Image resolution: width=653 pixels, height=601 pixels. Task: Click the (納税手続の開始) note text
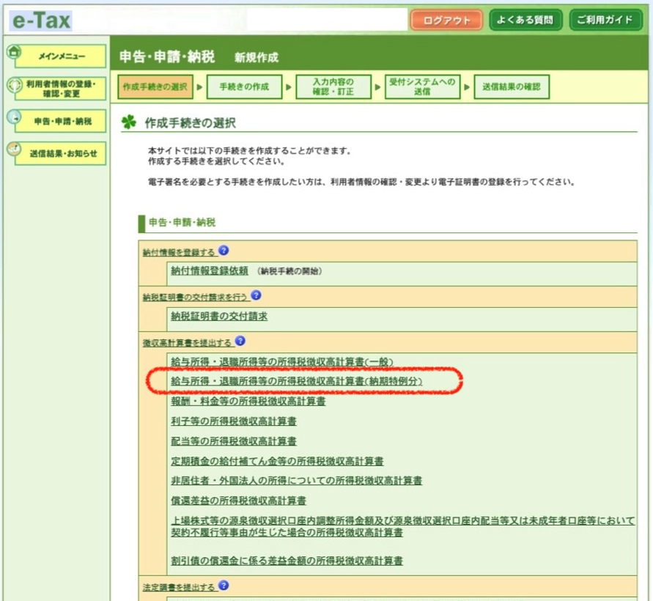[x=289, y=271]
